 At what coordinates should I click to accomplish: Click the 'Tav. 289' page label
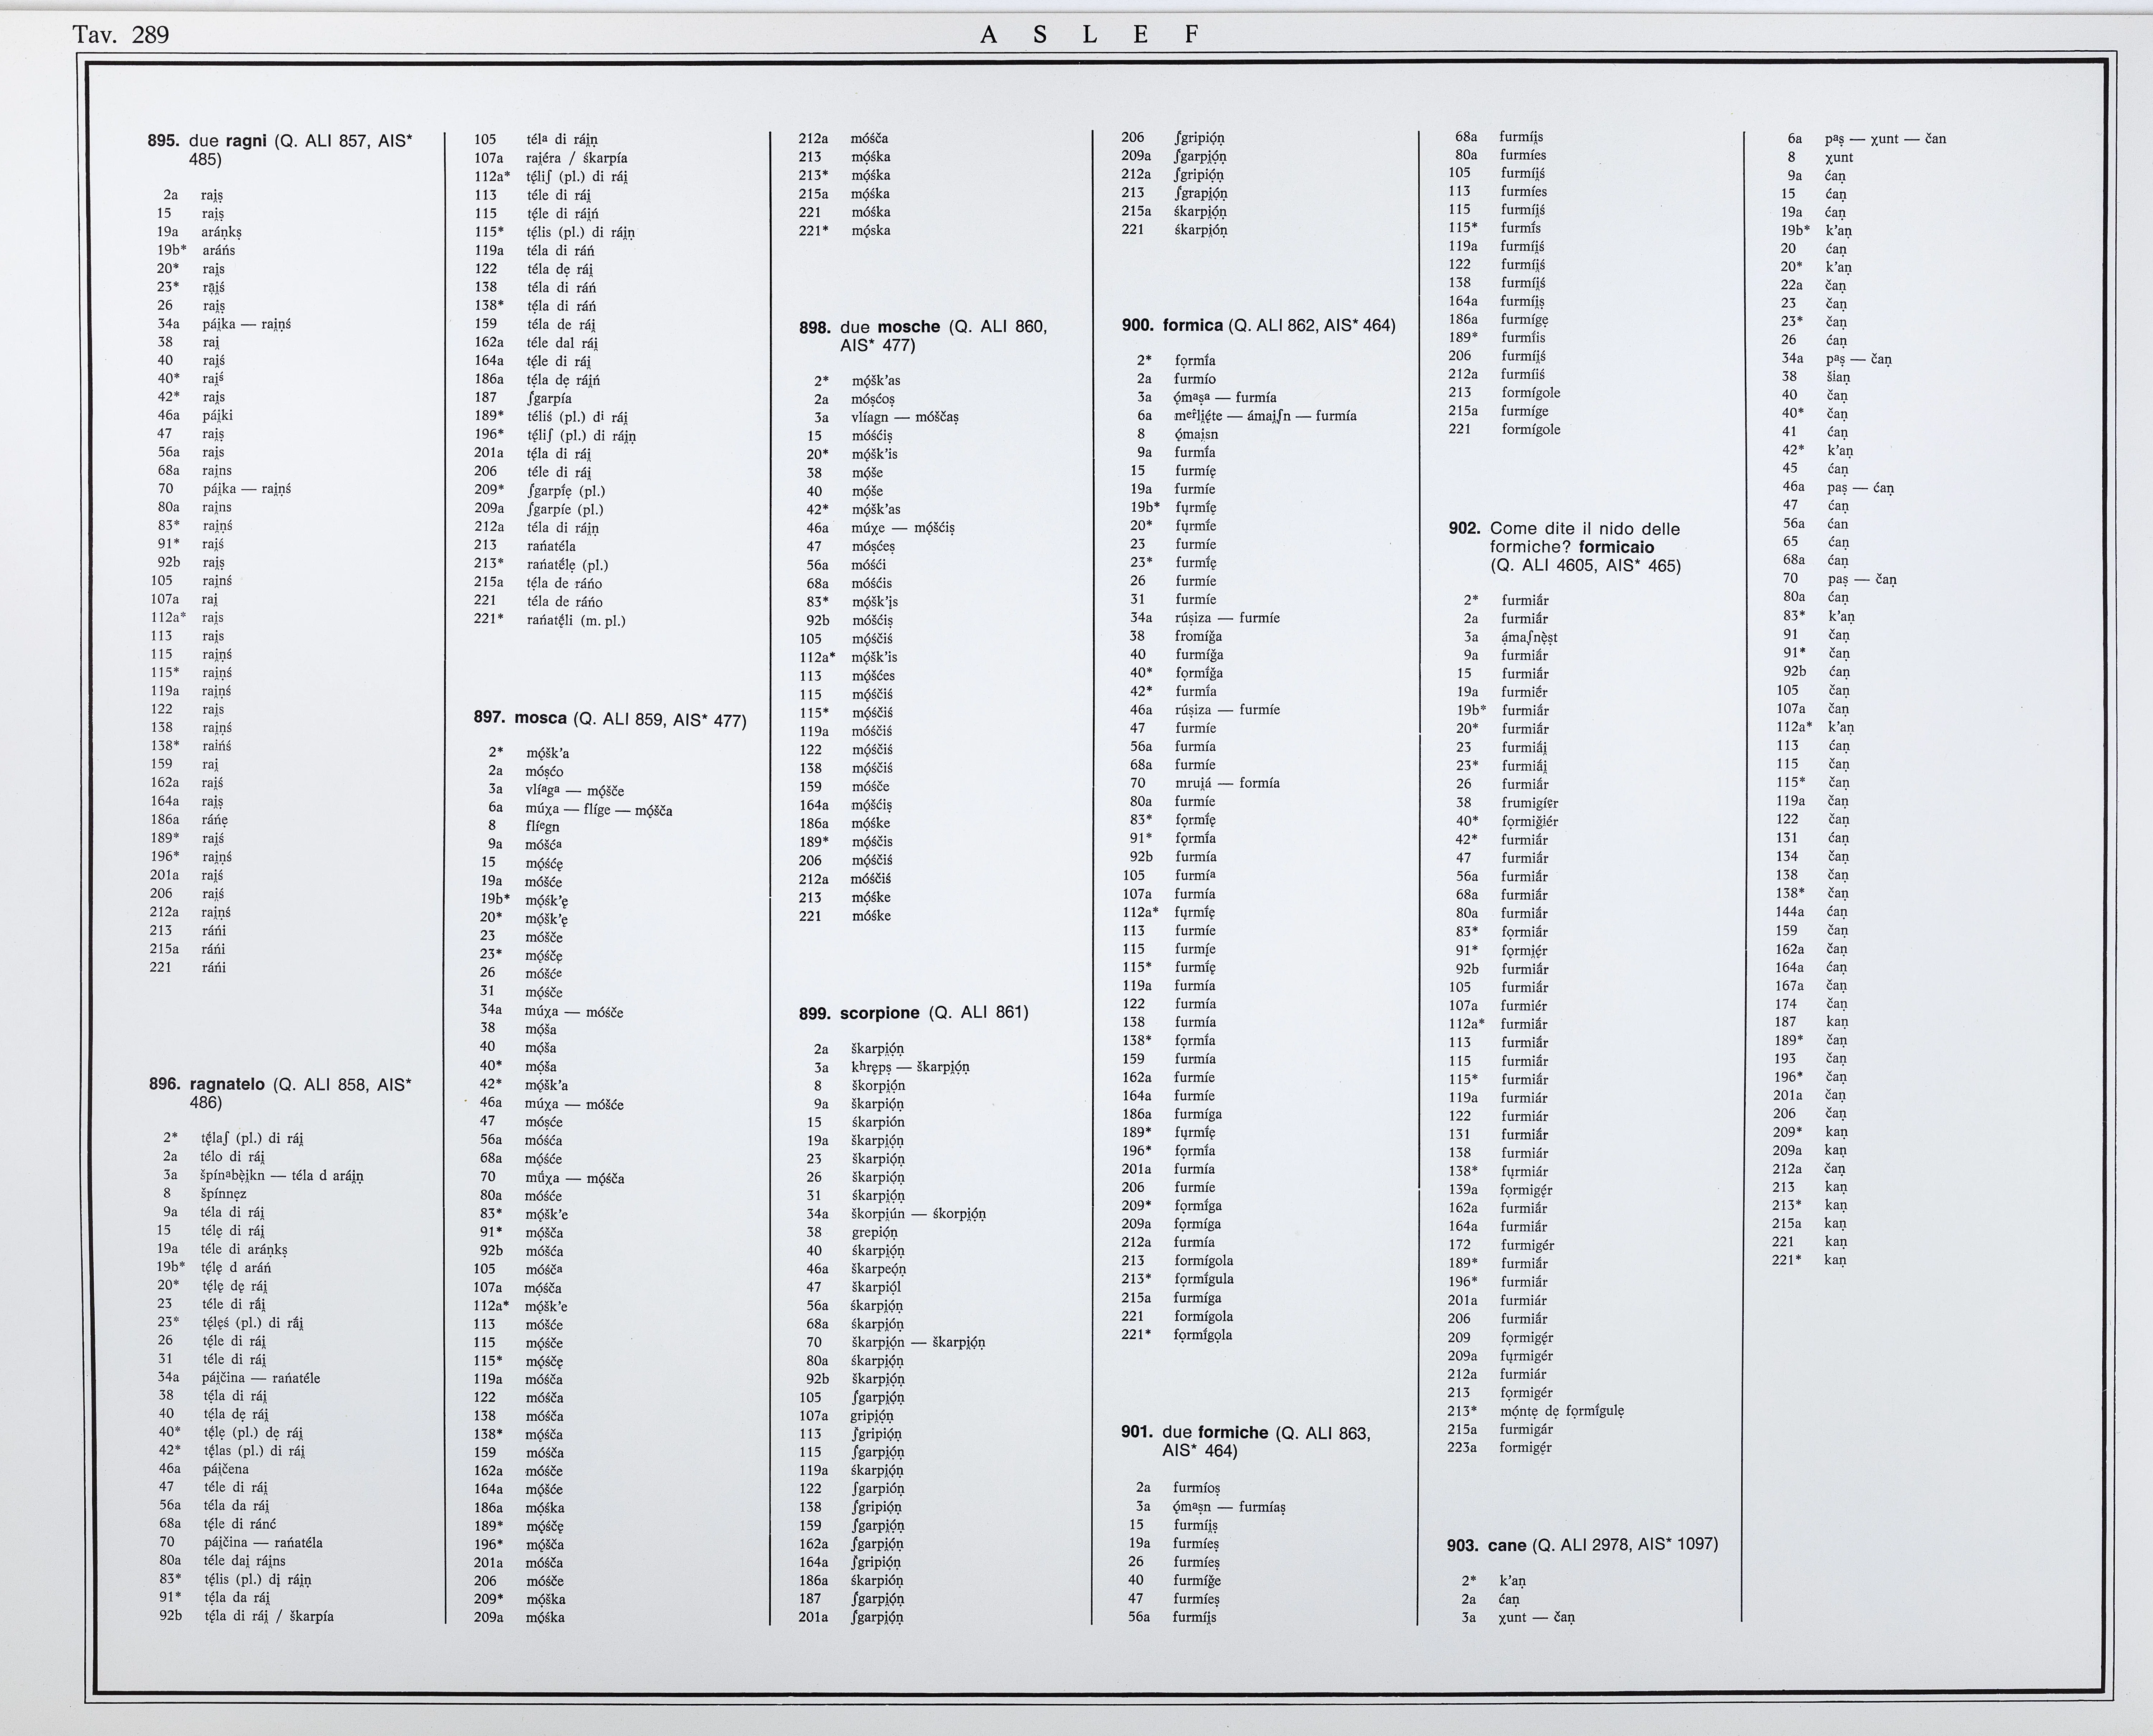[x=120, y=35]
